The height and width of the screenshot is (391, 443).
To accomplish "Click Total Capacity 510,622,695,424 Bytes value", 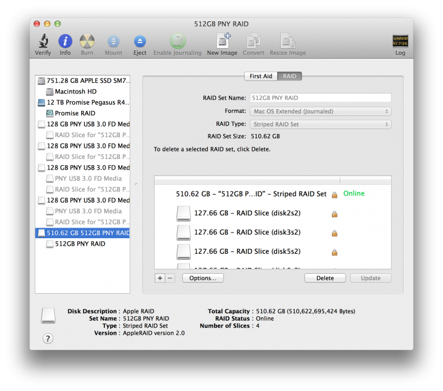I will (x=305, y=311).
